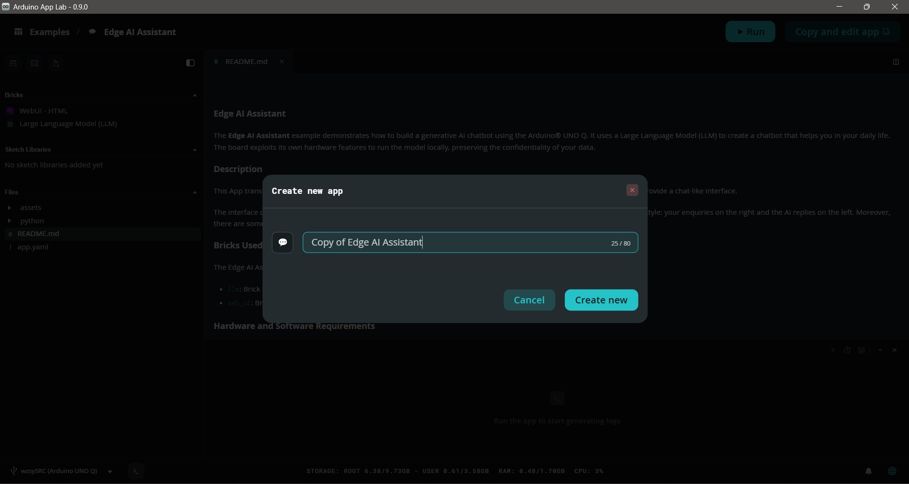The height and width of the screenshot is (484, 909).
Task: Click the Edge AI Assistant README heading
Action: pos(250,114)
